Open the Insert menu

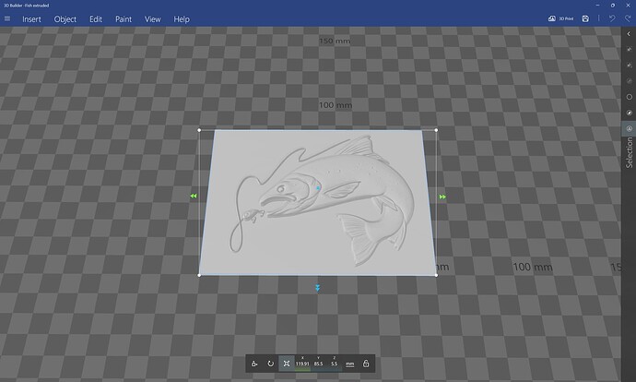31,19
